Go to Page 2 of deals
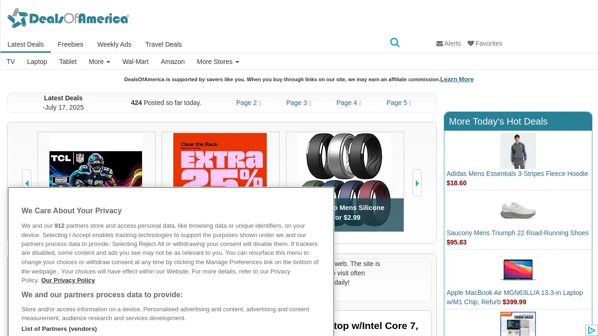This screenshot has height=336, width=598. pyautogui.click(x=249, y=103)
